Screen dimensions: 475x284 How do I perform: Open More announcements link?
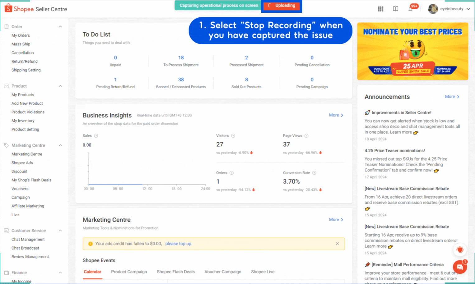click(452, 97)
